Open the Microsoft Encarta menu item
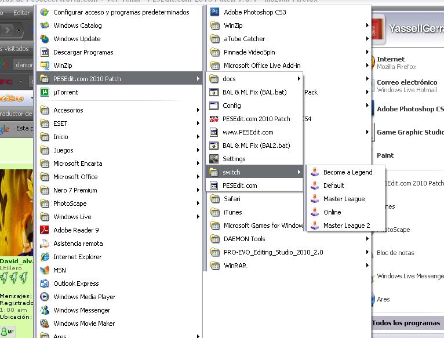Screen dimensions: 444x338 [119, 163]
